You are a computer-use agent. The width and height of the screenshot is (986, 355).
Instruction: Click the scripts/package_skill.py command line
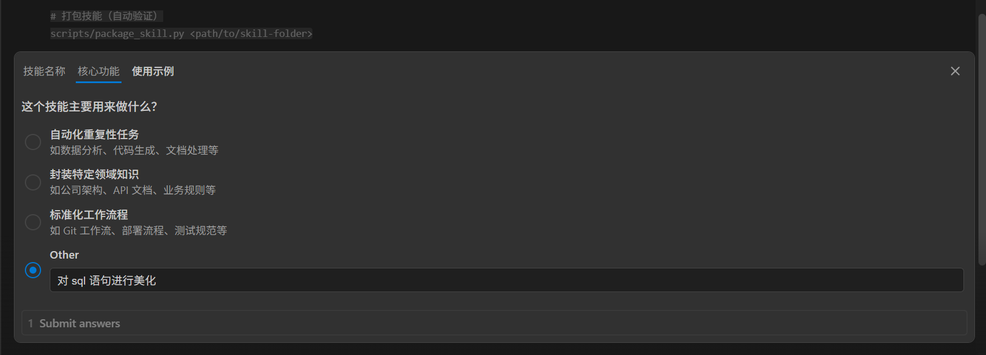[181, 33]
